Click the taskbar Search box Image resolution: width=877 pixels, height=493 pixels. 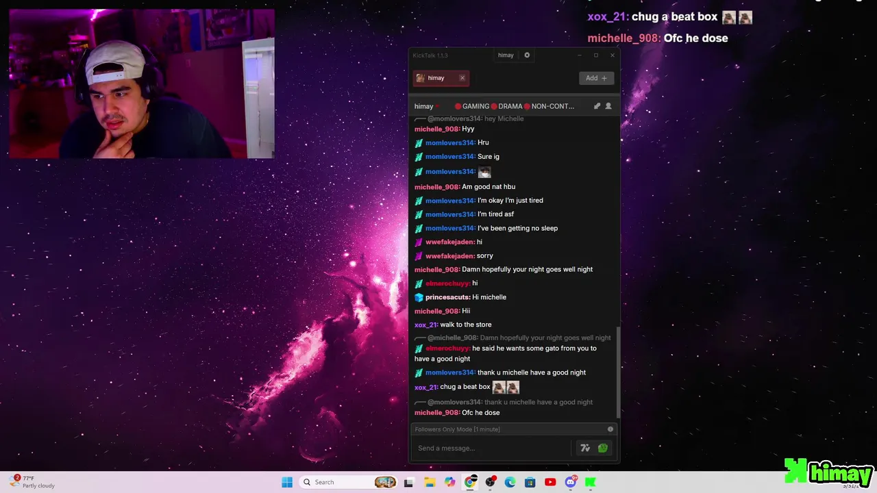348,482
